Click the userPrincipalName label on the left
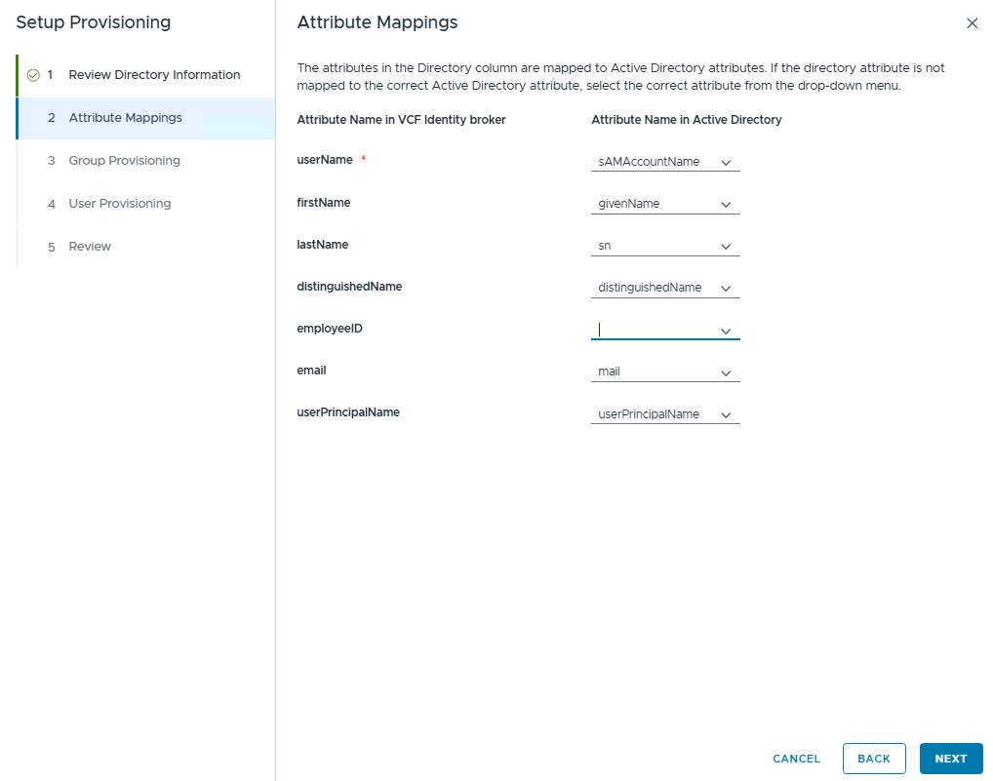 coord(347,412)
